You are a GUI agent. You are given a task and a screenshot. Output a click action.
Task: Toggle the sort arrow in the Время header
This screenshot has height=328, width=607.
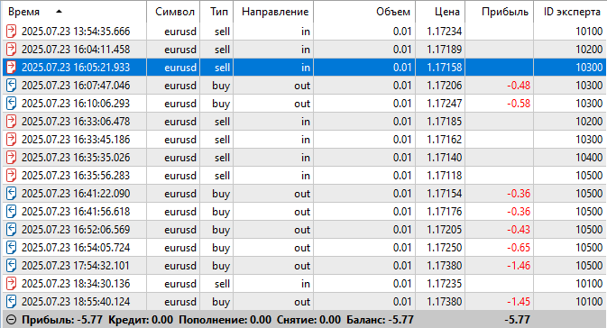point(59,12)
